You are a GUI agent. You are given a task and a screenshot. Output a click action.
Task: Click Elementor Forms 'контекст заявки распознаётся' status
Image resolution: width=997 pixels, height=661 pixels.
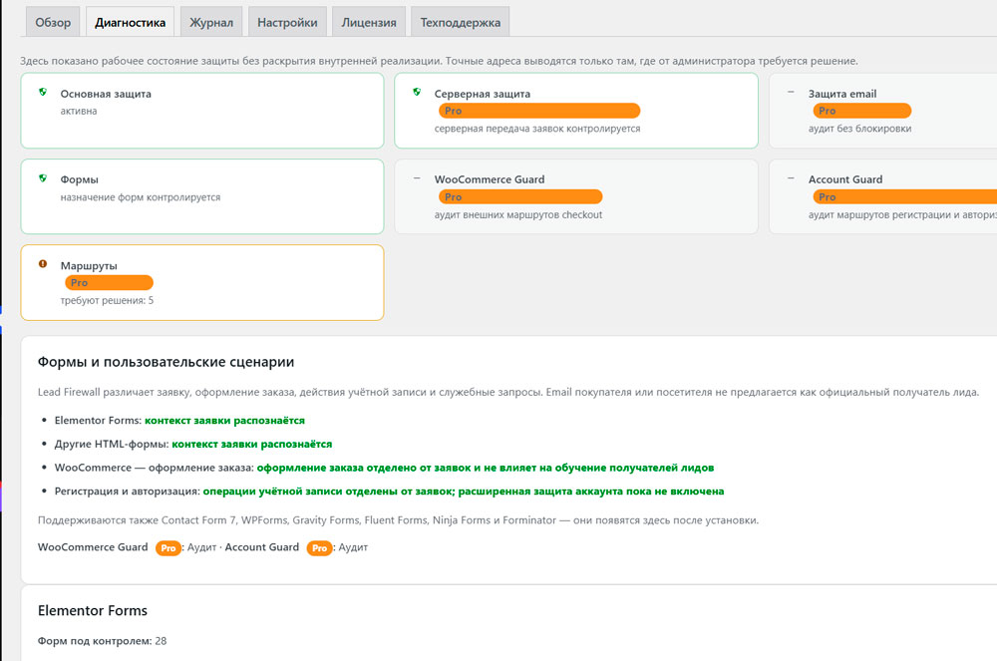224,420
